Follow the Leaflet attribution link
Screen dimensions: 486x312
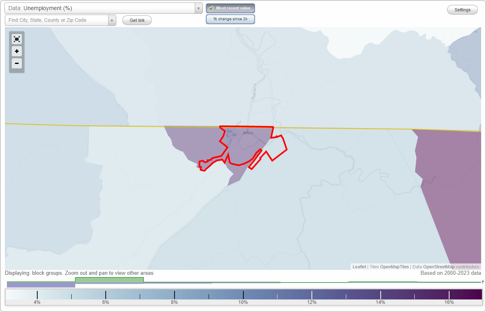[359, 267]
